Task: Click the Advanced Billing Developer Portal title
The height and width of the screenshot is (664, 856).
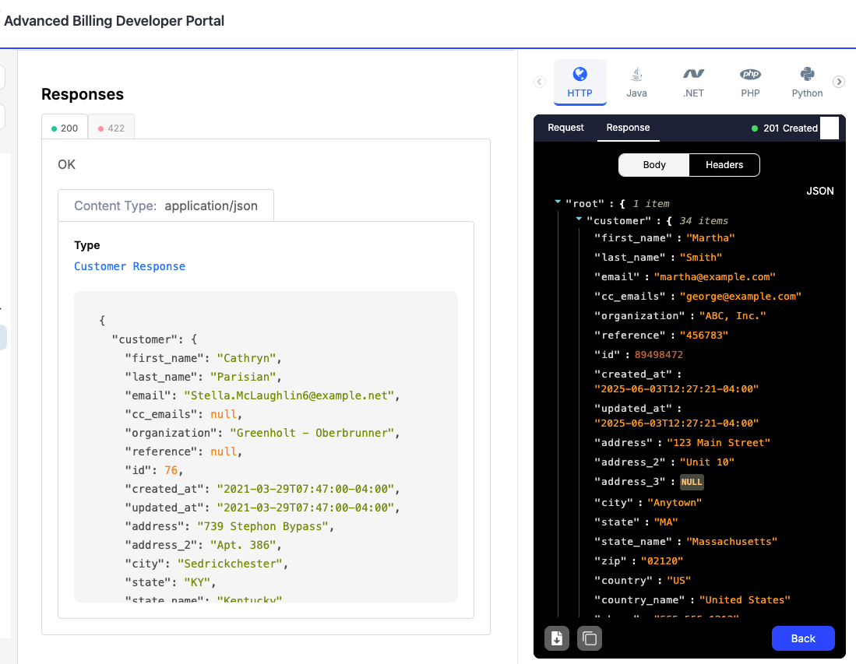Action: [x=114, y=21]
